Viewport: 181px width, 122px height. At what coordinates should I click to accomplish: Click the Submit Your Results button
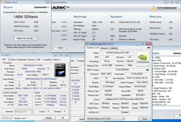tap(26, 38)
